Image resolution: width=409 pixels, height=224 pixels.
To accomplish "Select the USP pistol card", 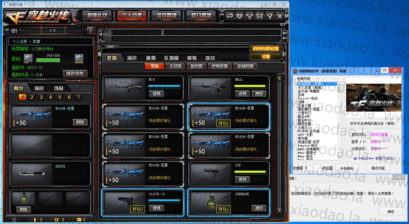I will pyautogui.click(x=229, y=174).
